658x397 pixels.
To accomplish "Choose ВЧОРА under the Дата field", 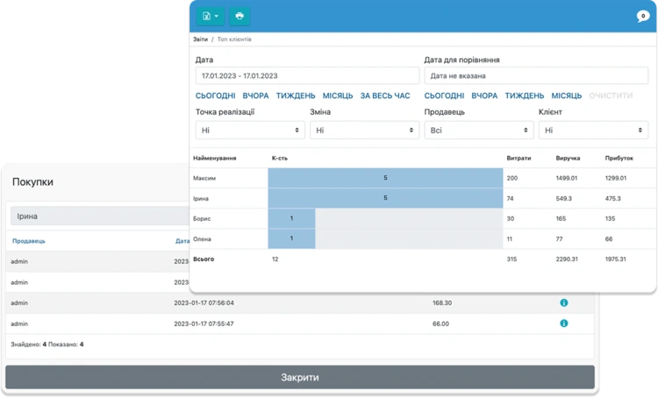I will [255, 96].
